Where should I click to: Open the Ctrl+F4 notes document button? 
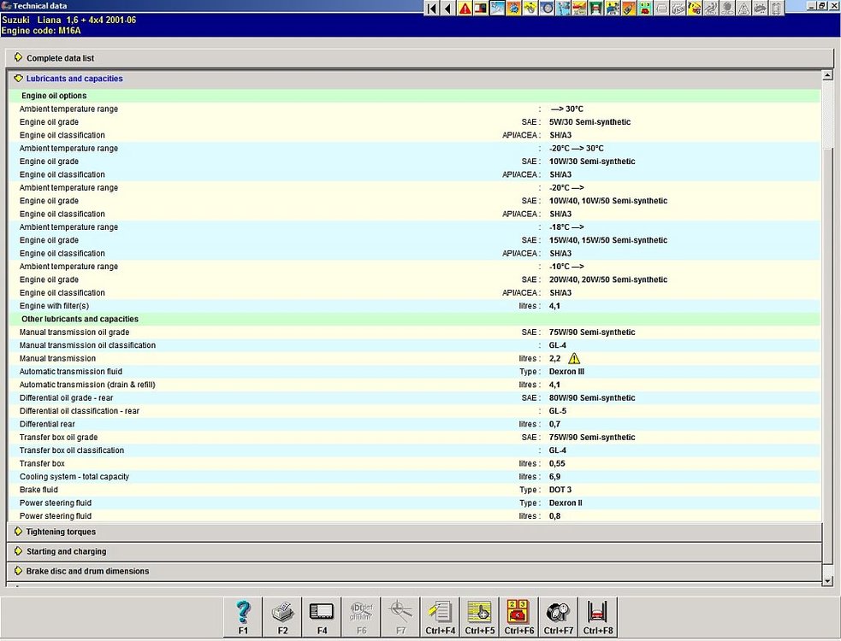(x=441, y=617)
